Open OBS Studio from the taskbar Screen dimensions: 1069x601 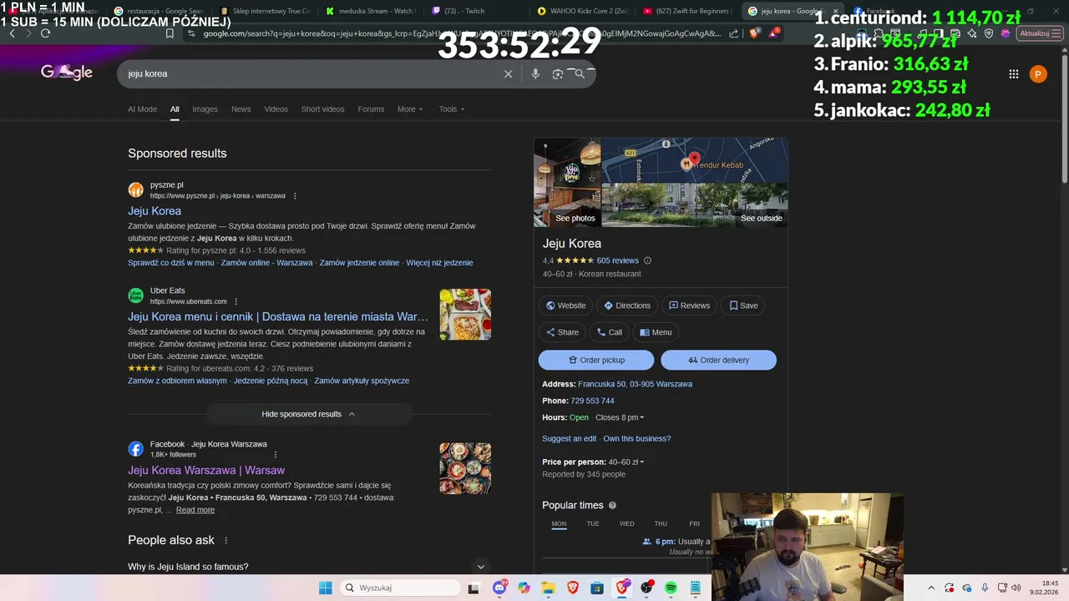(x=646, y=588)
